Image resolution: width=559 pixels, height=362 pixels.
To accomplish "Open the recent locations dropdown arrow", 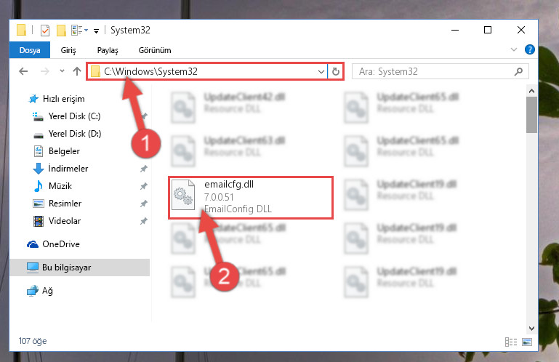I will (x=62, y=71).
